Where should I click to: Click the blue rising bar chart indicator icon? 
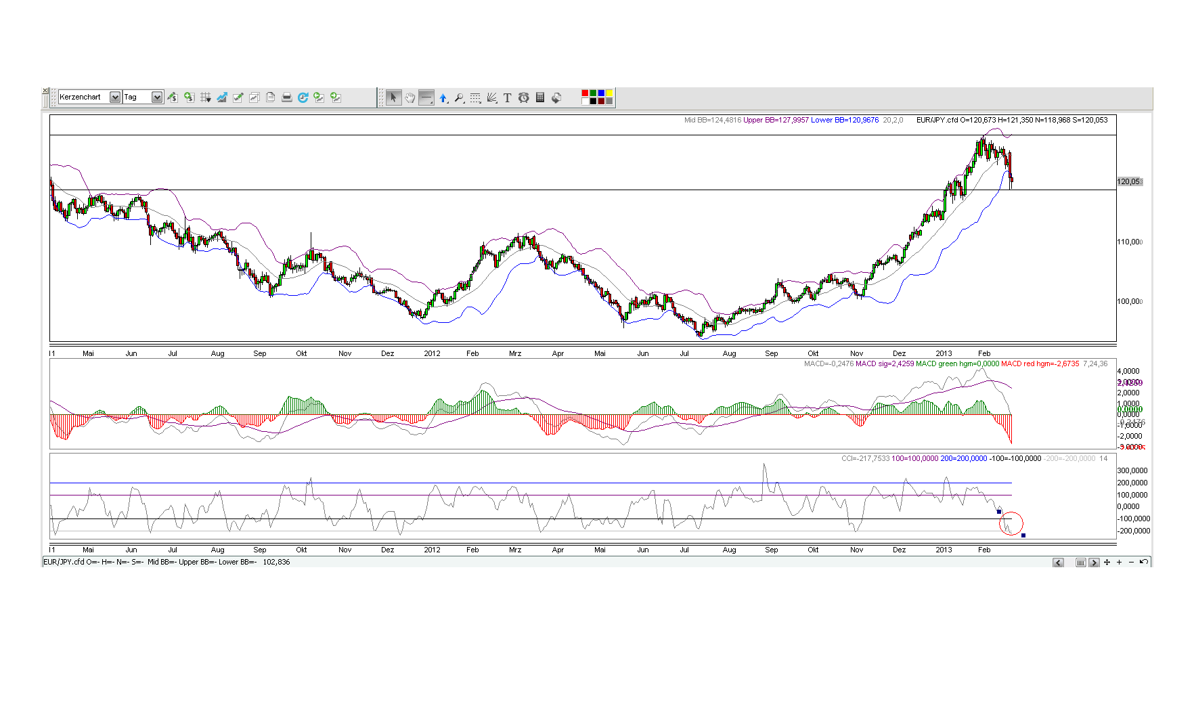pyautogui.click(x=221, y=97)
